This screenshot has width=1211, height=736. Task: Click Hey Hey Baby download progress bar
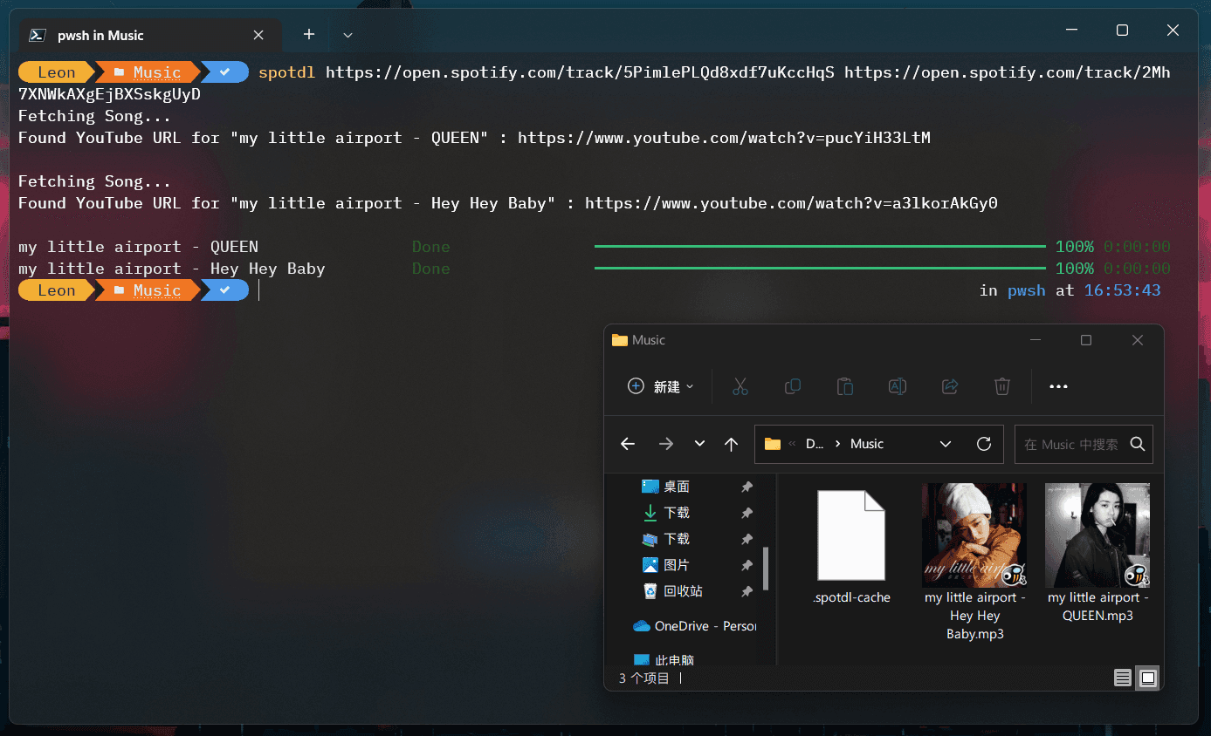[819, 269]
